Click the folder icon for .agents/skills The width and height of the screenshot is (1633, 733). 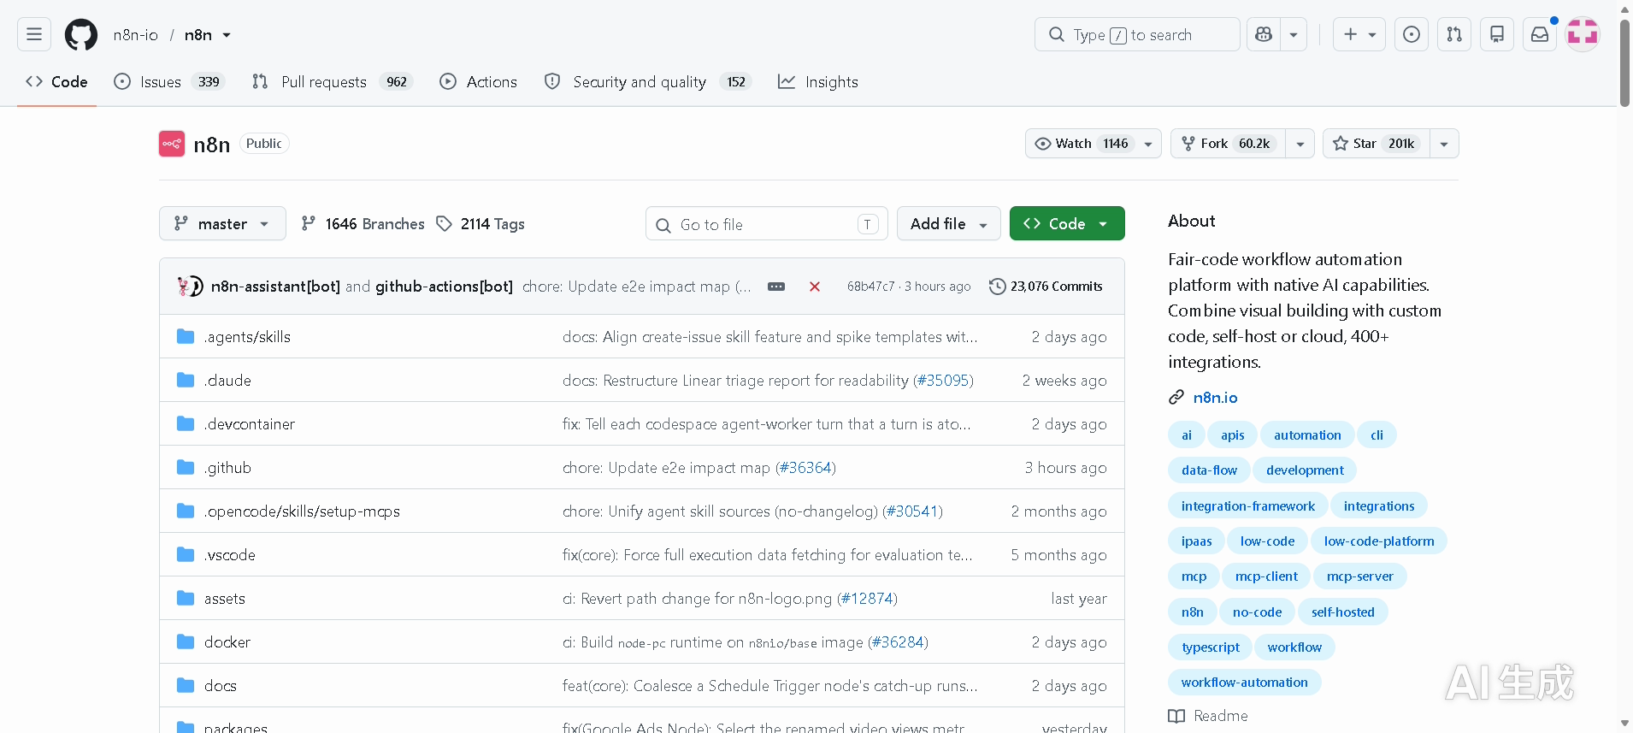[186, 336]
